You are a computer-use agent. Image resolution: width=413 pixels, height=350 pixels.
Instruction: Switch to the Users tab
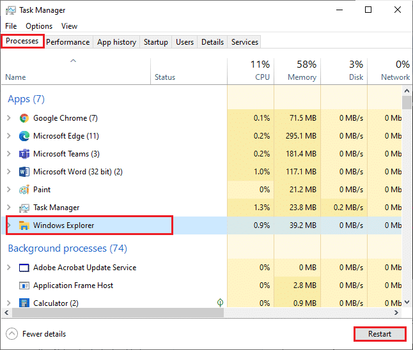(185, 42)
